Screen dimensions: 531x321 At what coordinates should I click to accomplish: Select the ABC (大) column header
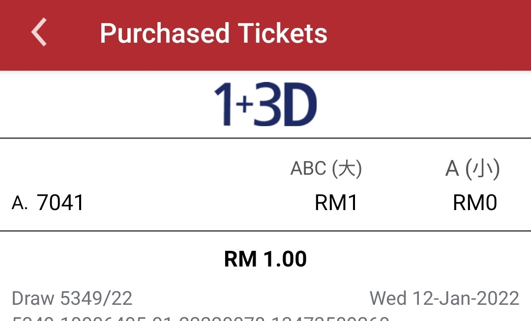[326, 168]
